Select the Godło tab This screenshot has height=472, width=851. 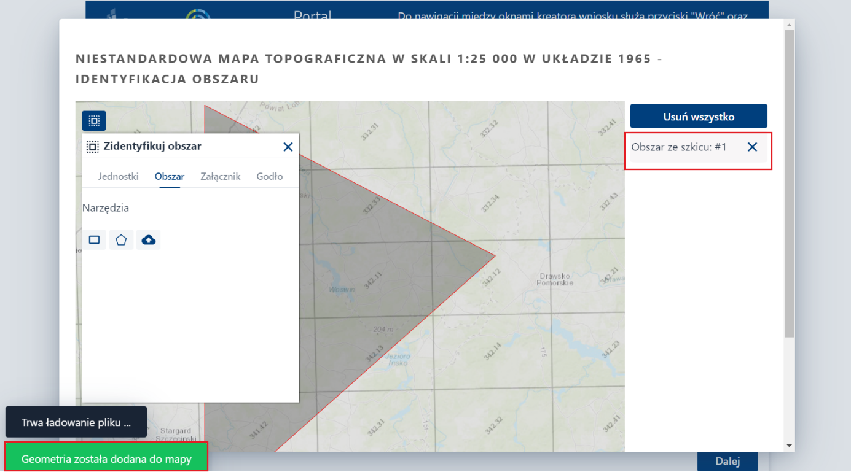coord(269,176)
